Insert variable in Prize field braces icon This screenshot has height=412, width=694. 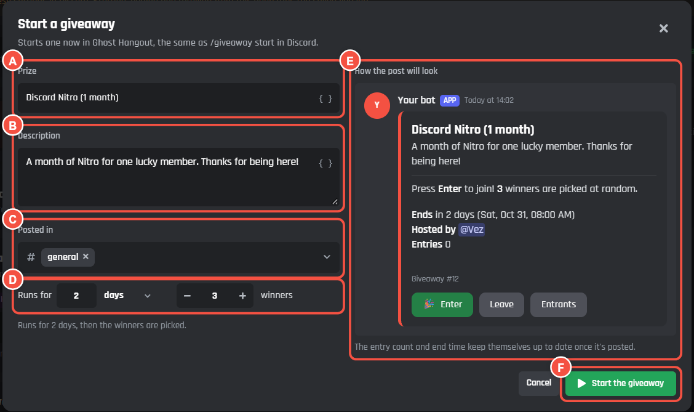click(325, 99)
